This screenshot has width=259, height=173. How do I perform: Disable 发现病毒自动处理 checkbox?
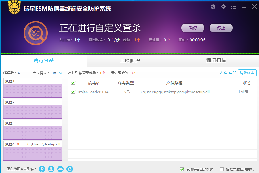click(x=182, y=169)
